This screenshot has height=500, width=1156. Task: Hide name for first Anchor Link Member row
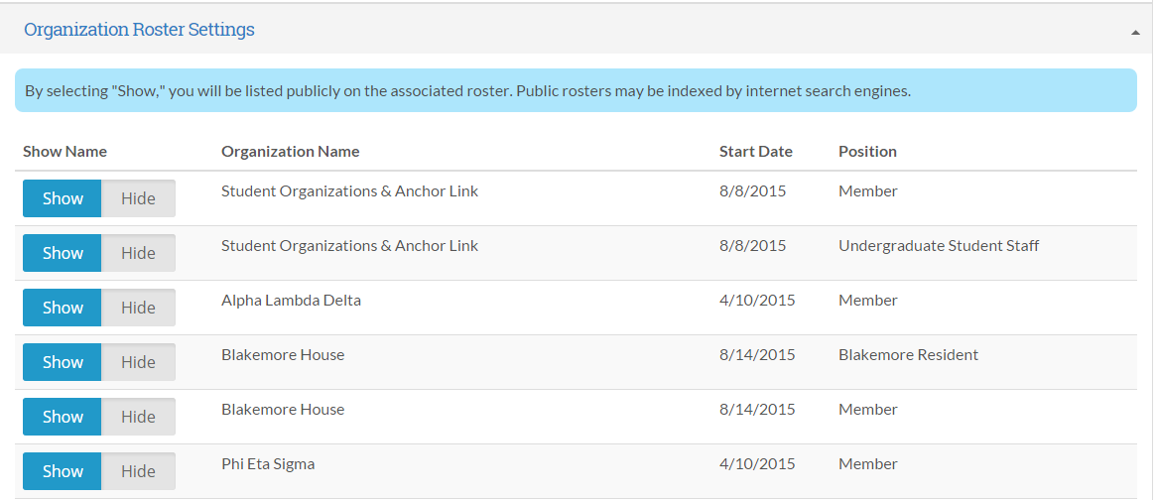coord(138,198)
